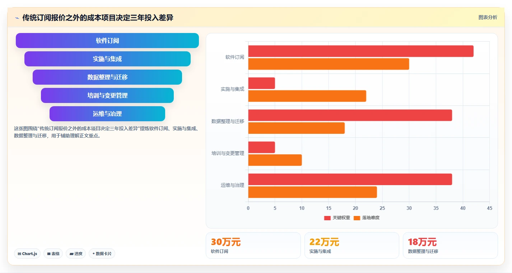Click the 图表分析 label in header
Screen dimensions: 512x273
tap(488, 17)
